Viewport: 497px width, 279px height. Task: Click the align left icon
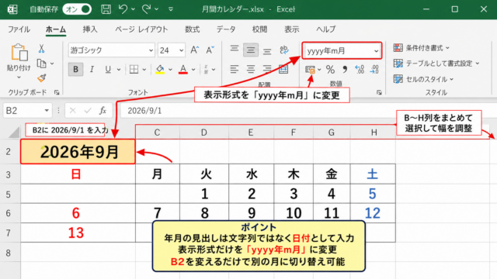coord(235,69)
